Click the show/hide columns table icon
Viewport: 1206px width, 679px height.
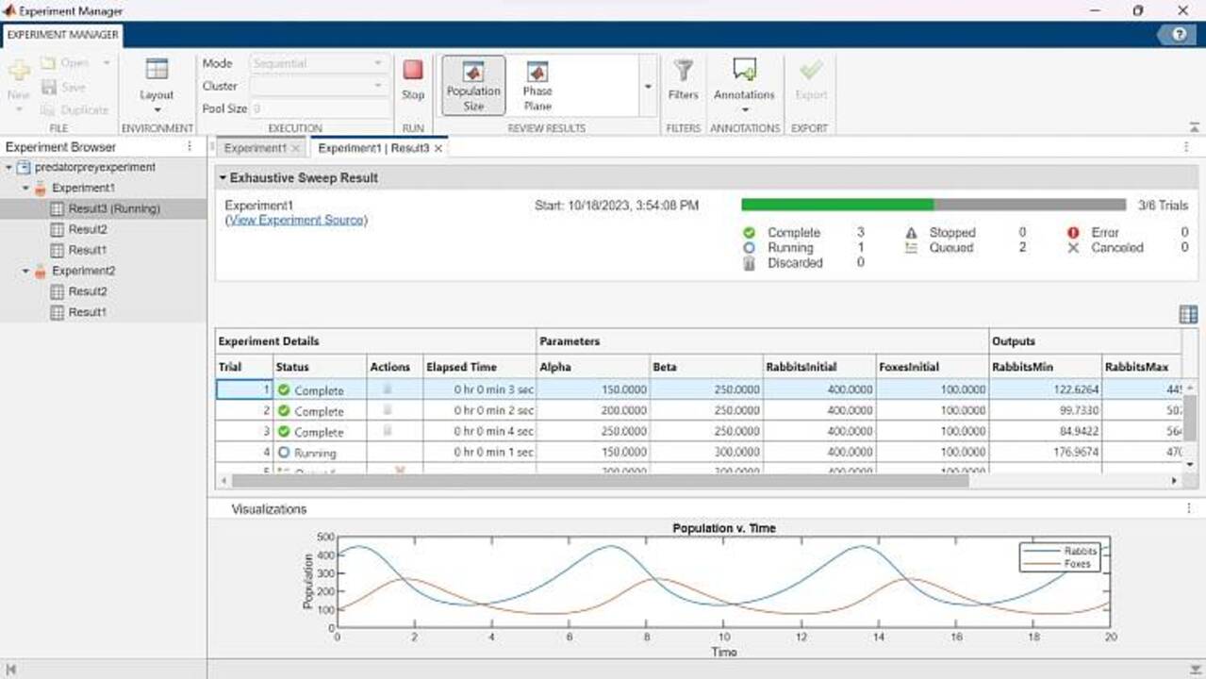click(1188, 315)
